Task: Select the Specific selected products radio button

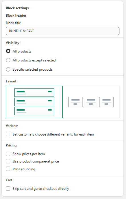Action: [x=8, y=69]
